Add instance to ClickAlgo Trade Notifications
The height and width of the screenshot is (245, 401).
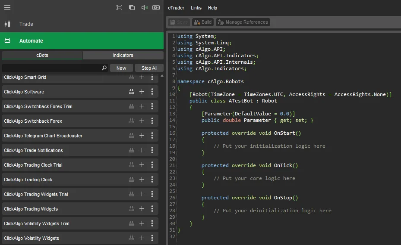coord(142,150)
